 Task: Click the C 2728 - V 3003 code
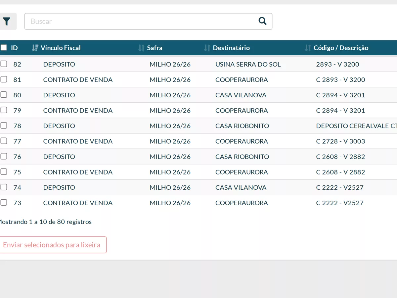point(341,141)
